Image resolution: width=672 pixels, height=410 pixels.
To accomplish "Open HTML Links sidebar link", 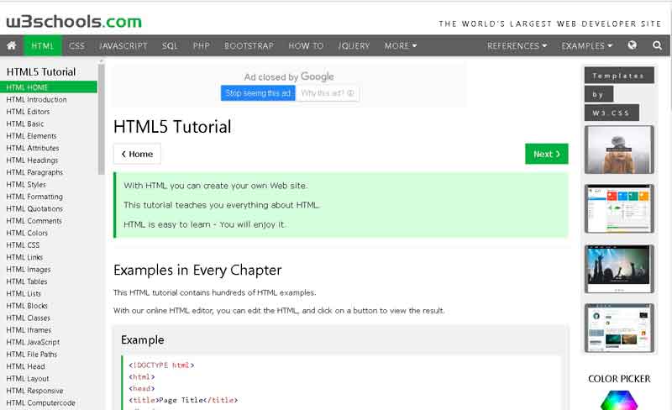I will pos(24,257).
